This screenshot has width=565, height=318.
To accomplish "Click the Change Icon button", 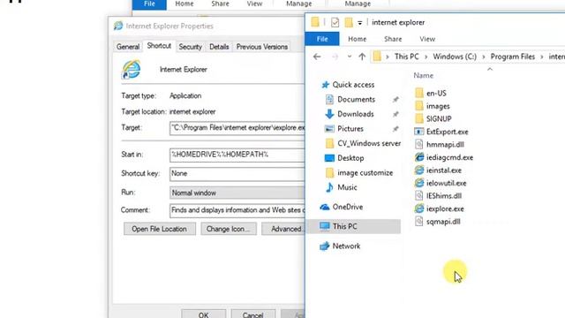I will tap(229, 229).
